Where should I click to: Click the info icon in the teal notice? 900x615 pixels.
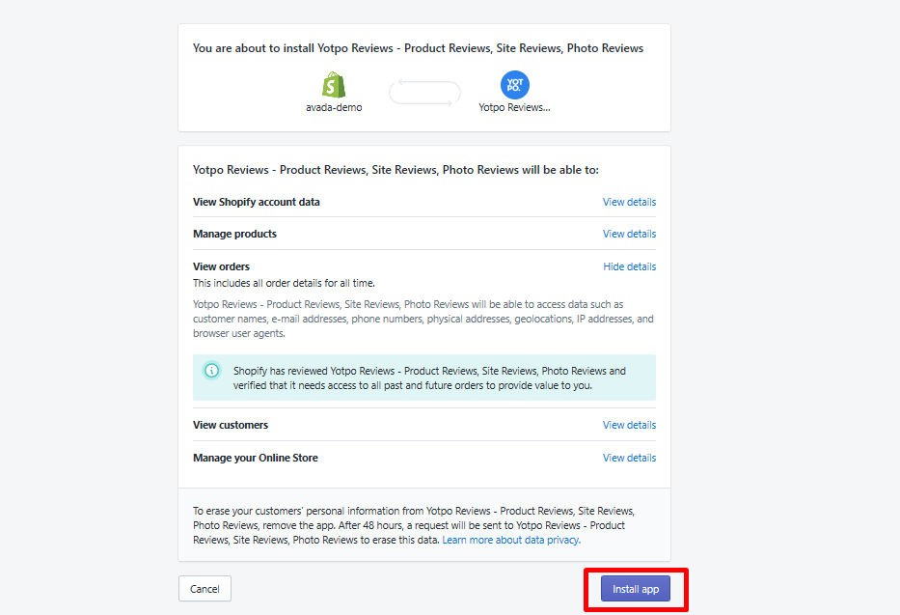point(212,371)
